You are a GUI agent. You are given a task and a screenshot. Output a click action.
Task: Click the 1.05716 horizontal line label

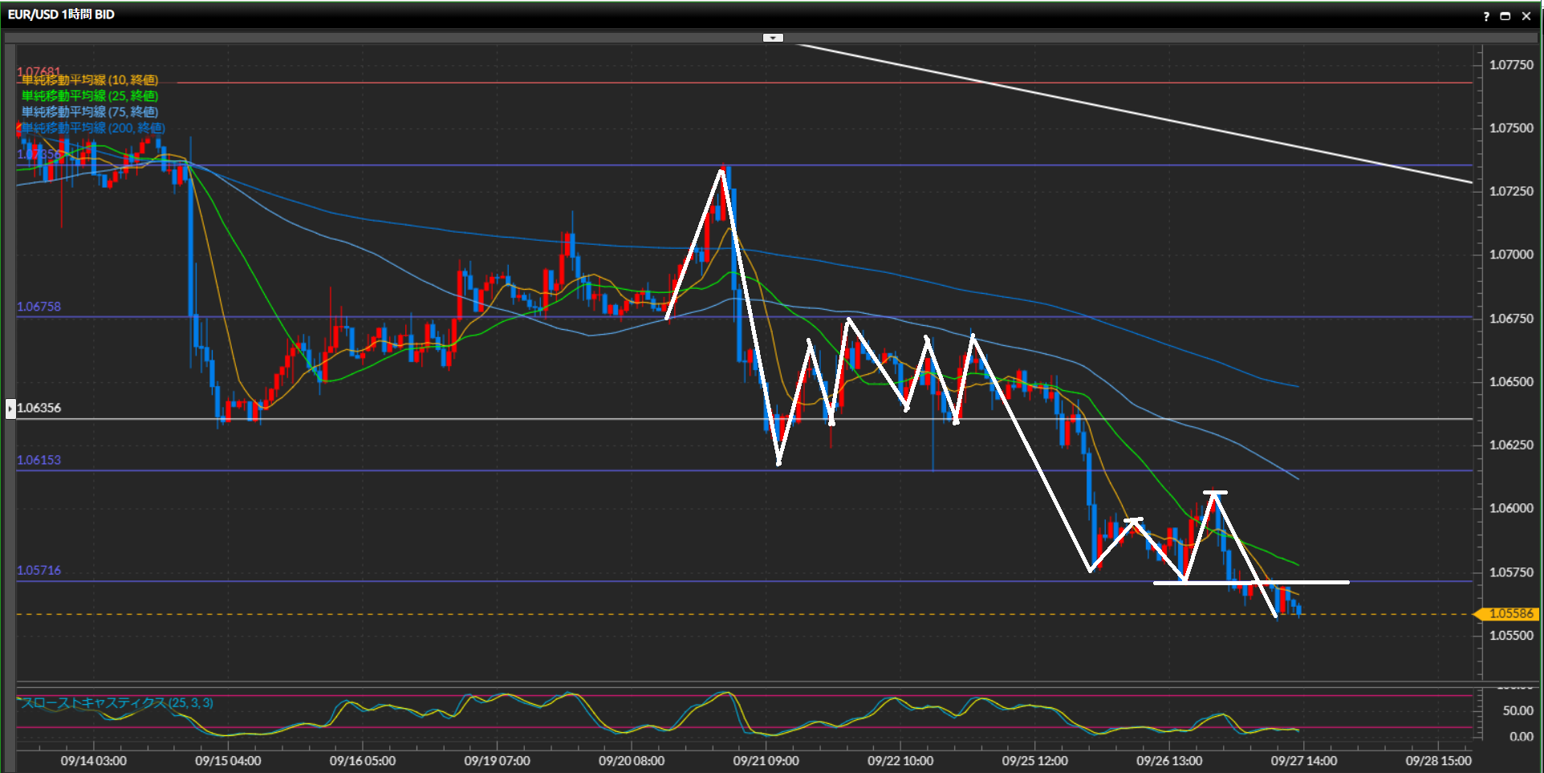tap(39, 571)
